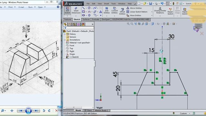Screen dimensions: 206x116
Task: Select the Point sketch tool
Action: pyautogui.click(x=101, y=15)
